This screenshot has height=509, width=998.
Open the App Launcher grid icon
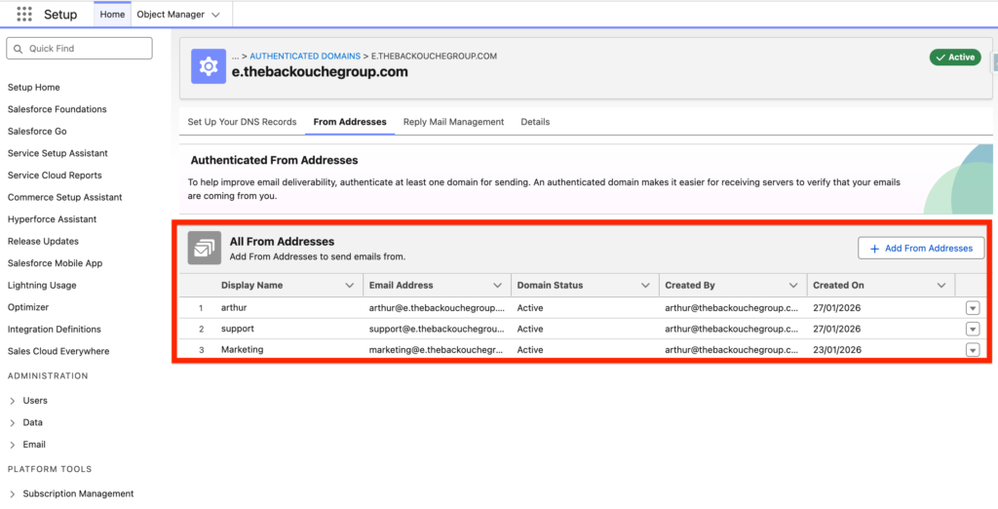click(x=24, y=15)
